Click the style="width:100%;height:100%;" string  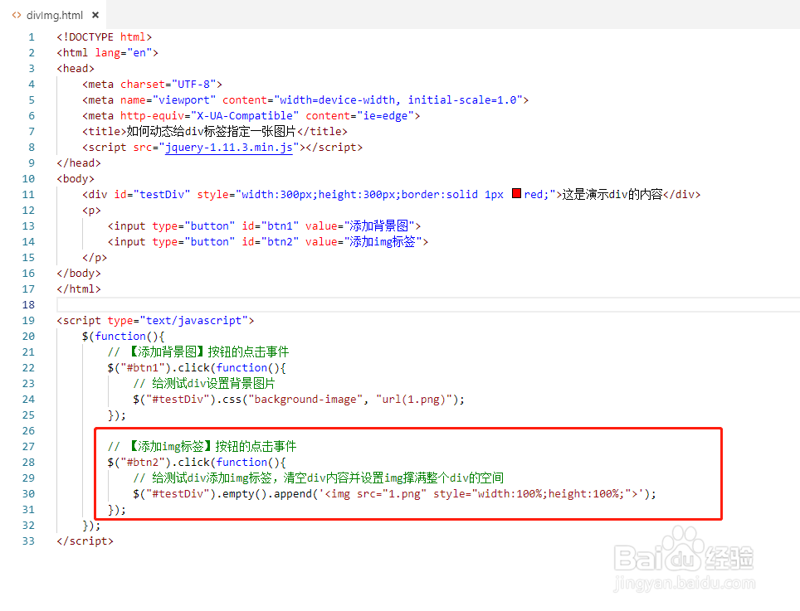pyautogui.click(x=532, y=494)
